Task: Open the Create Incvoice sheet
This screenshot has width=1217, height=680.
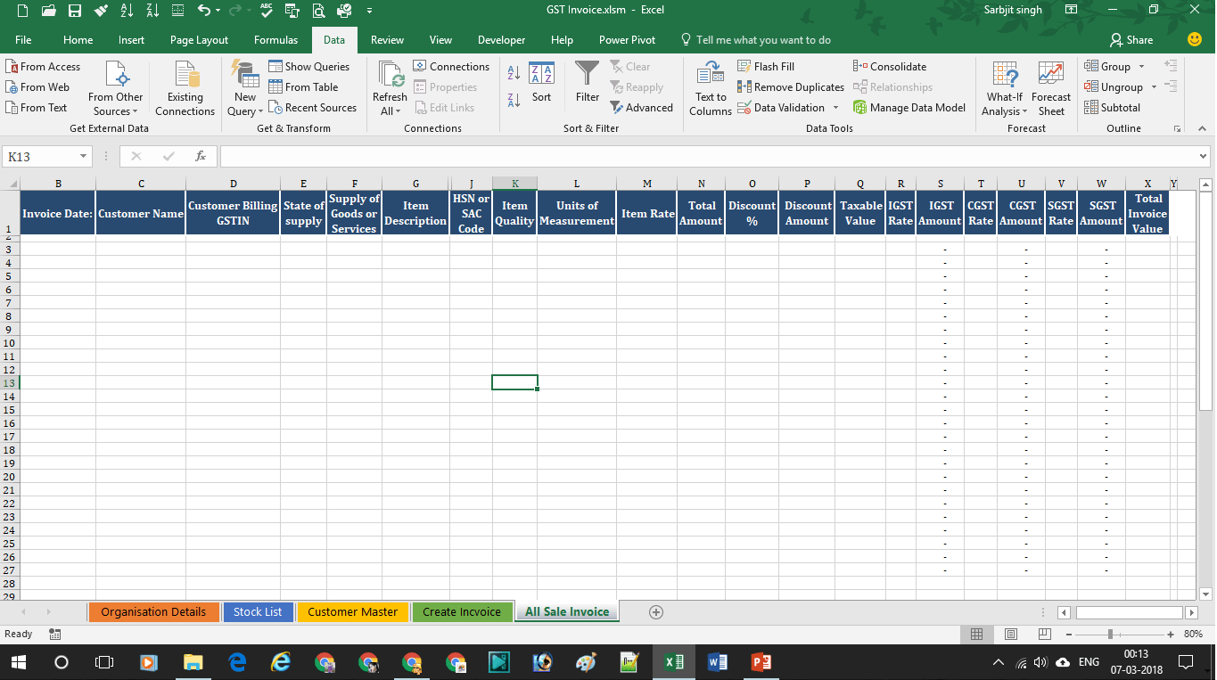Action: [462, 611]
